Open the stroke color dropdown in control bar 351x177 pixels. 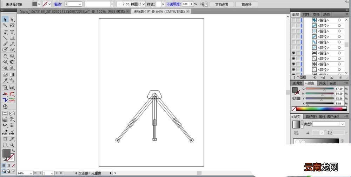click(x=49, y=4)
